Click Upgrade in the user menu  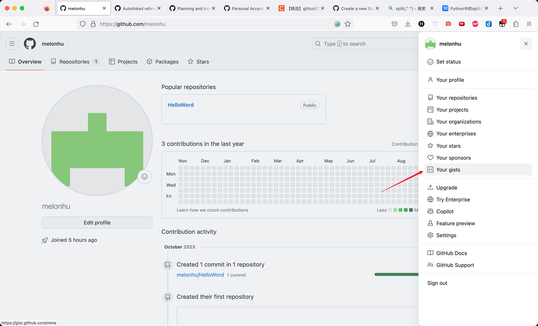point(478,187)
